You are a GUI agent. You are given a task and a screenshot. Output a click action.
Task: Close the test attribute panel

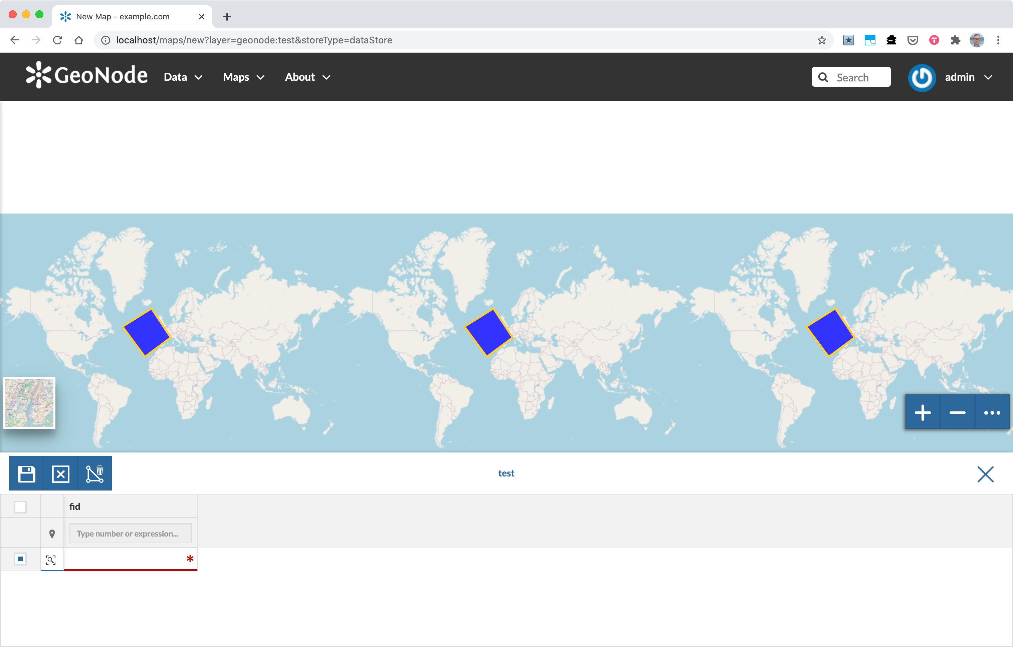[985, 474]
